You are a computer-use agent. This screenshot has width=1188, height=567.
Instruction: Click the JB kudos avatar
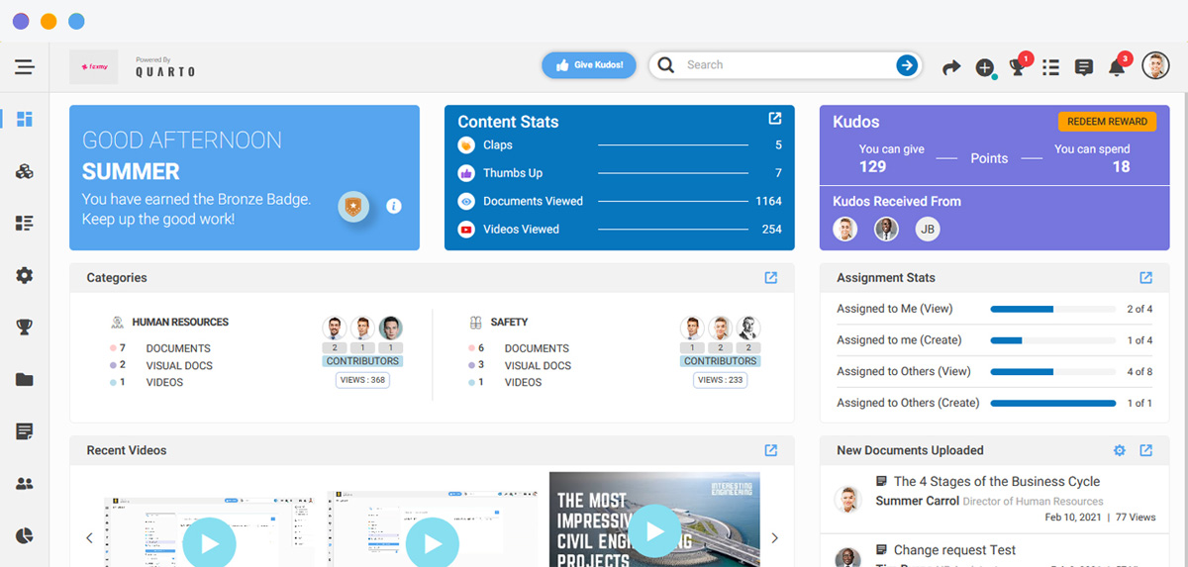pos(928,230)
